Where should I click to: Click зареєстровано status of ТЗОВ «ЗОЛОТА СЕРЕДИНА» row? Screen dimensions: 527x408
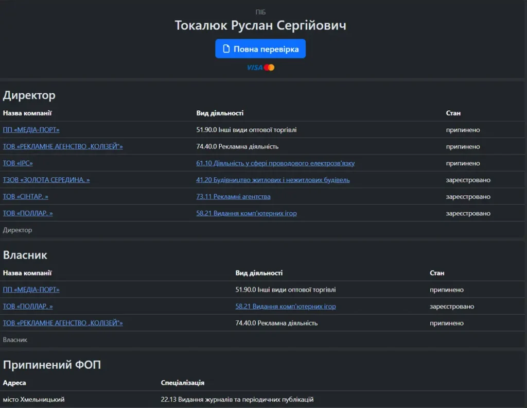pyautogui.click(x=468, y=180)
